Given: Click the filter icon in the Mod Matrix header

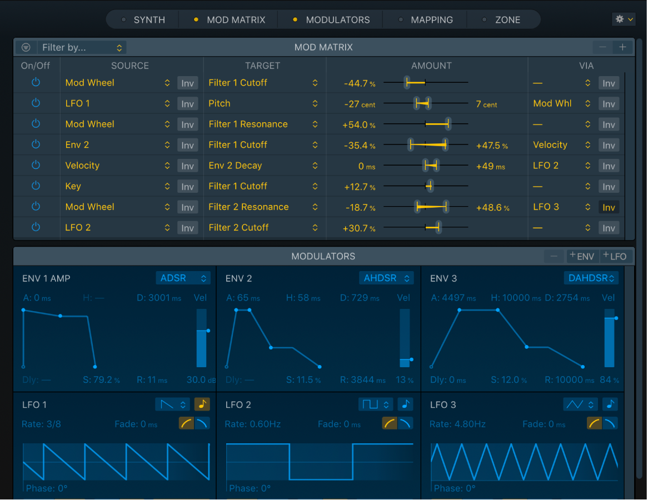Looking at the screenshot, I should 26,47.
